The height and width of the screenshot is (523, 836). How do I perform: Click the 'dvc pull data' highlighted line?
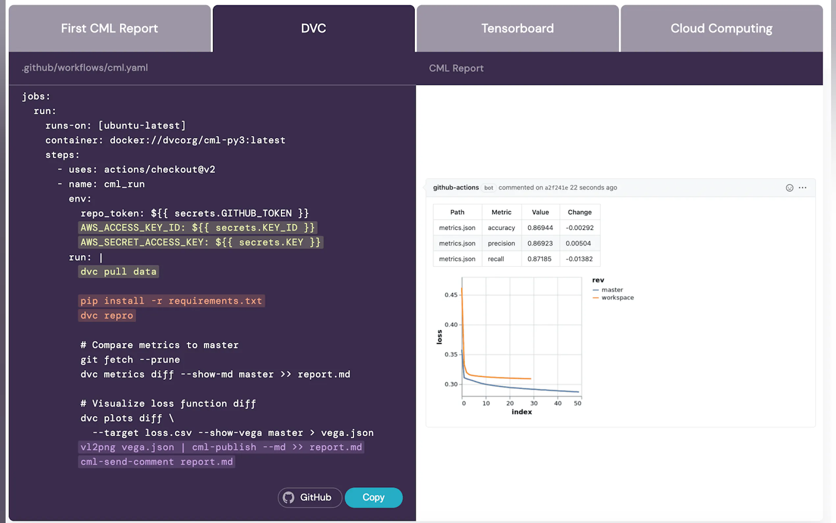[118, 271]
